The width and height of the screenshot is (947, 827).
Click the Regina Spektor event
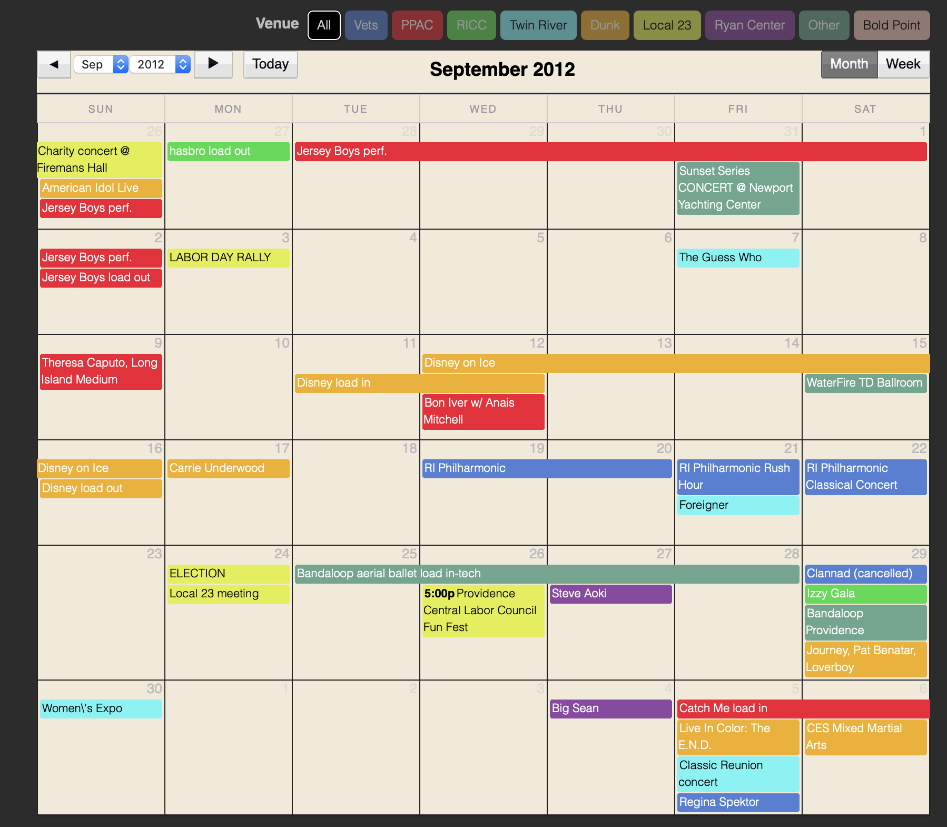pos(738,802)
